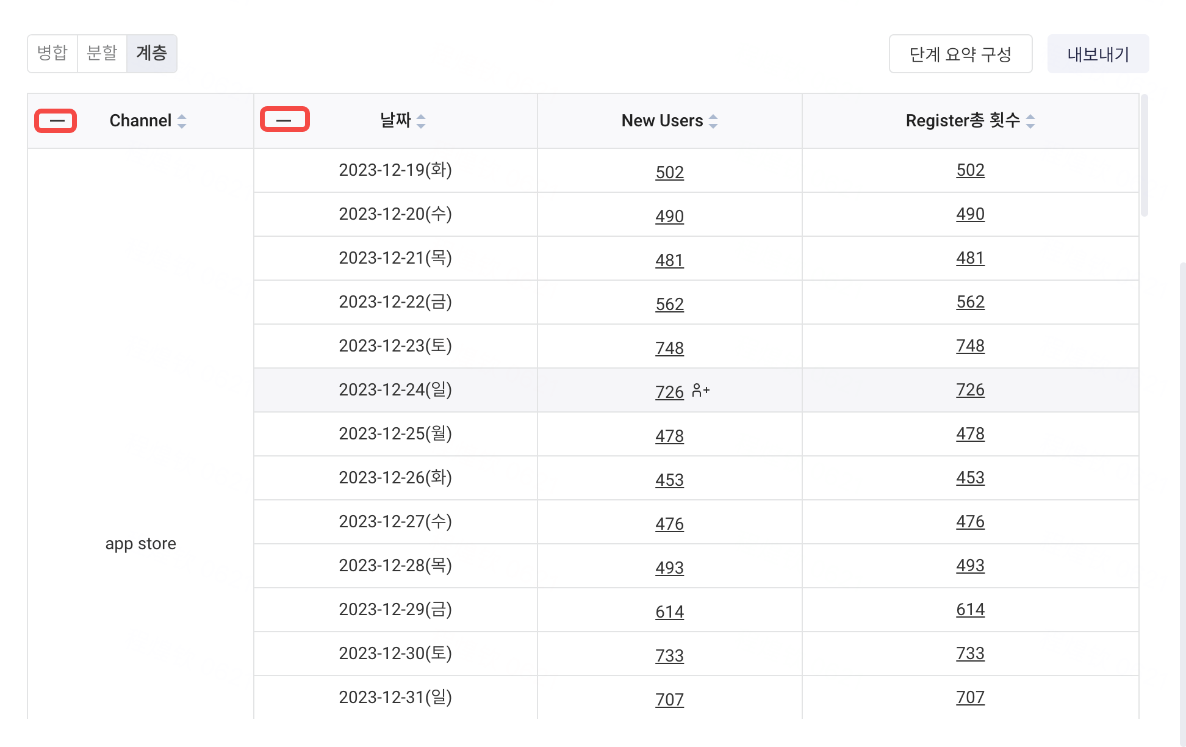Select the app store channel cell
The width and height of the screenshot is (1186, 747).
tap(140, 543)
